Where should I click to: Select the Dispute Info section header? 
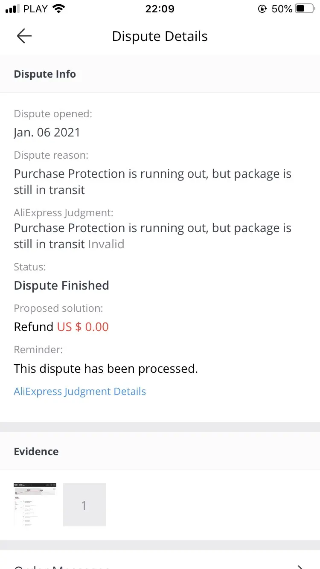[45, 74]
